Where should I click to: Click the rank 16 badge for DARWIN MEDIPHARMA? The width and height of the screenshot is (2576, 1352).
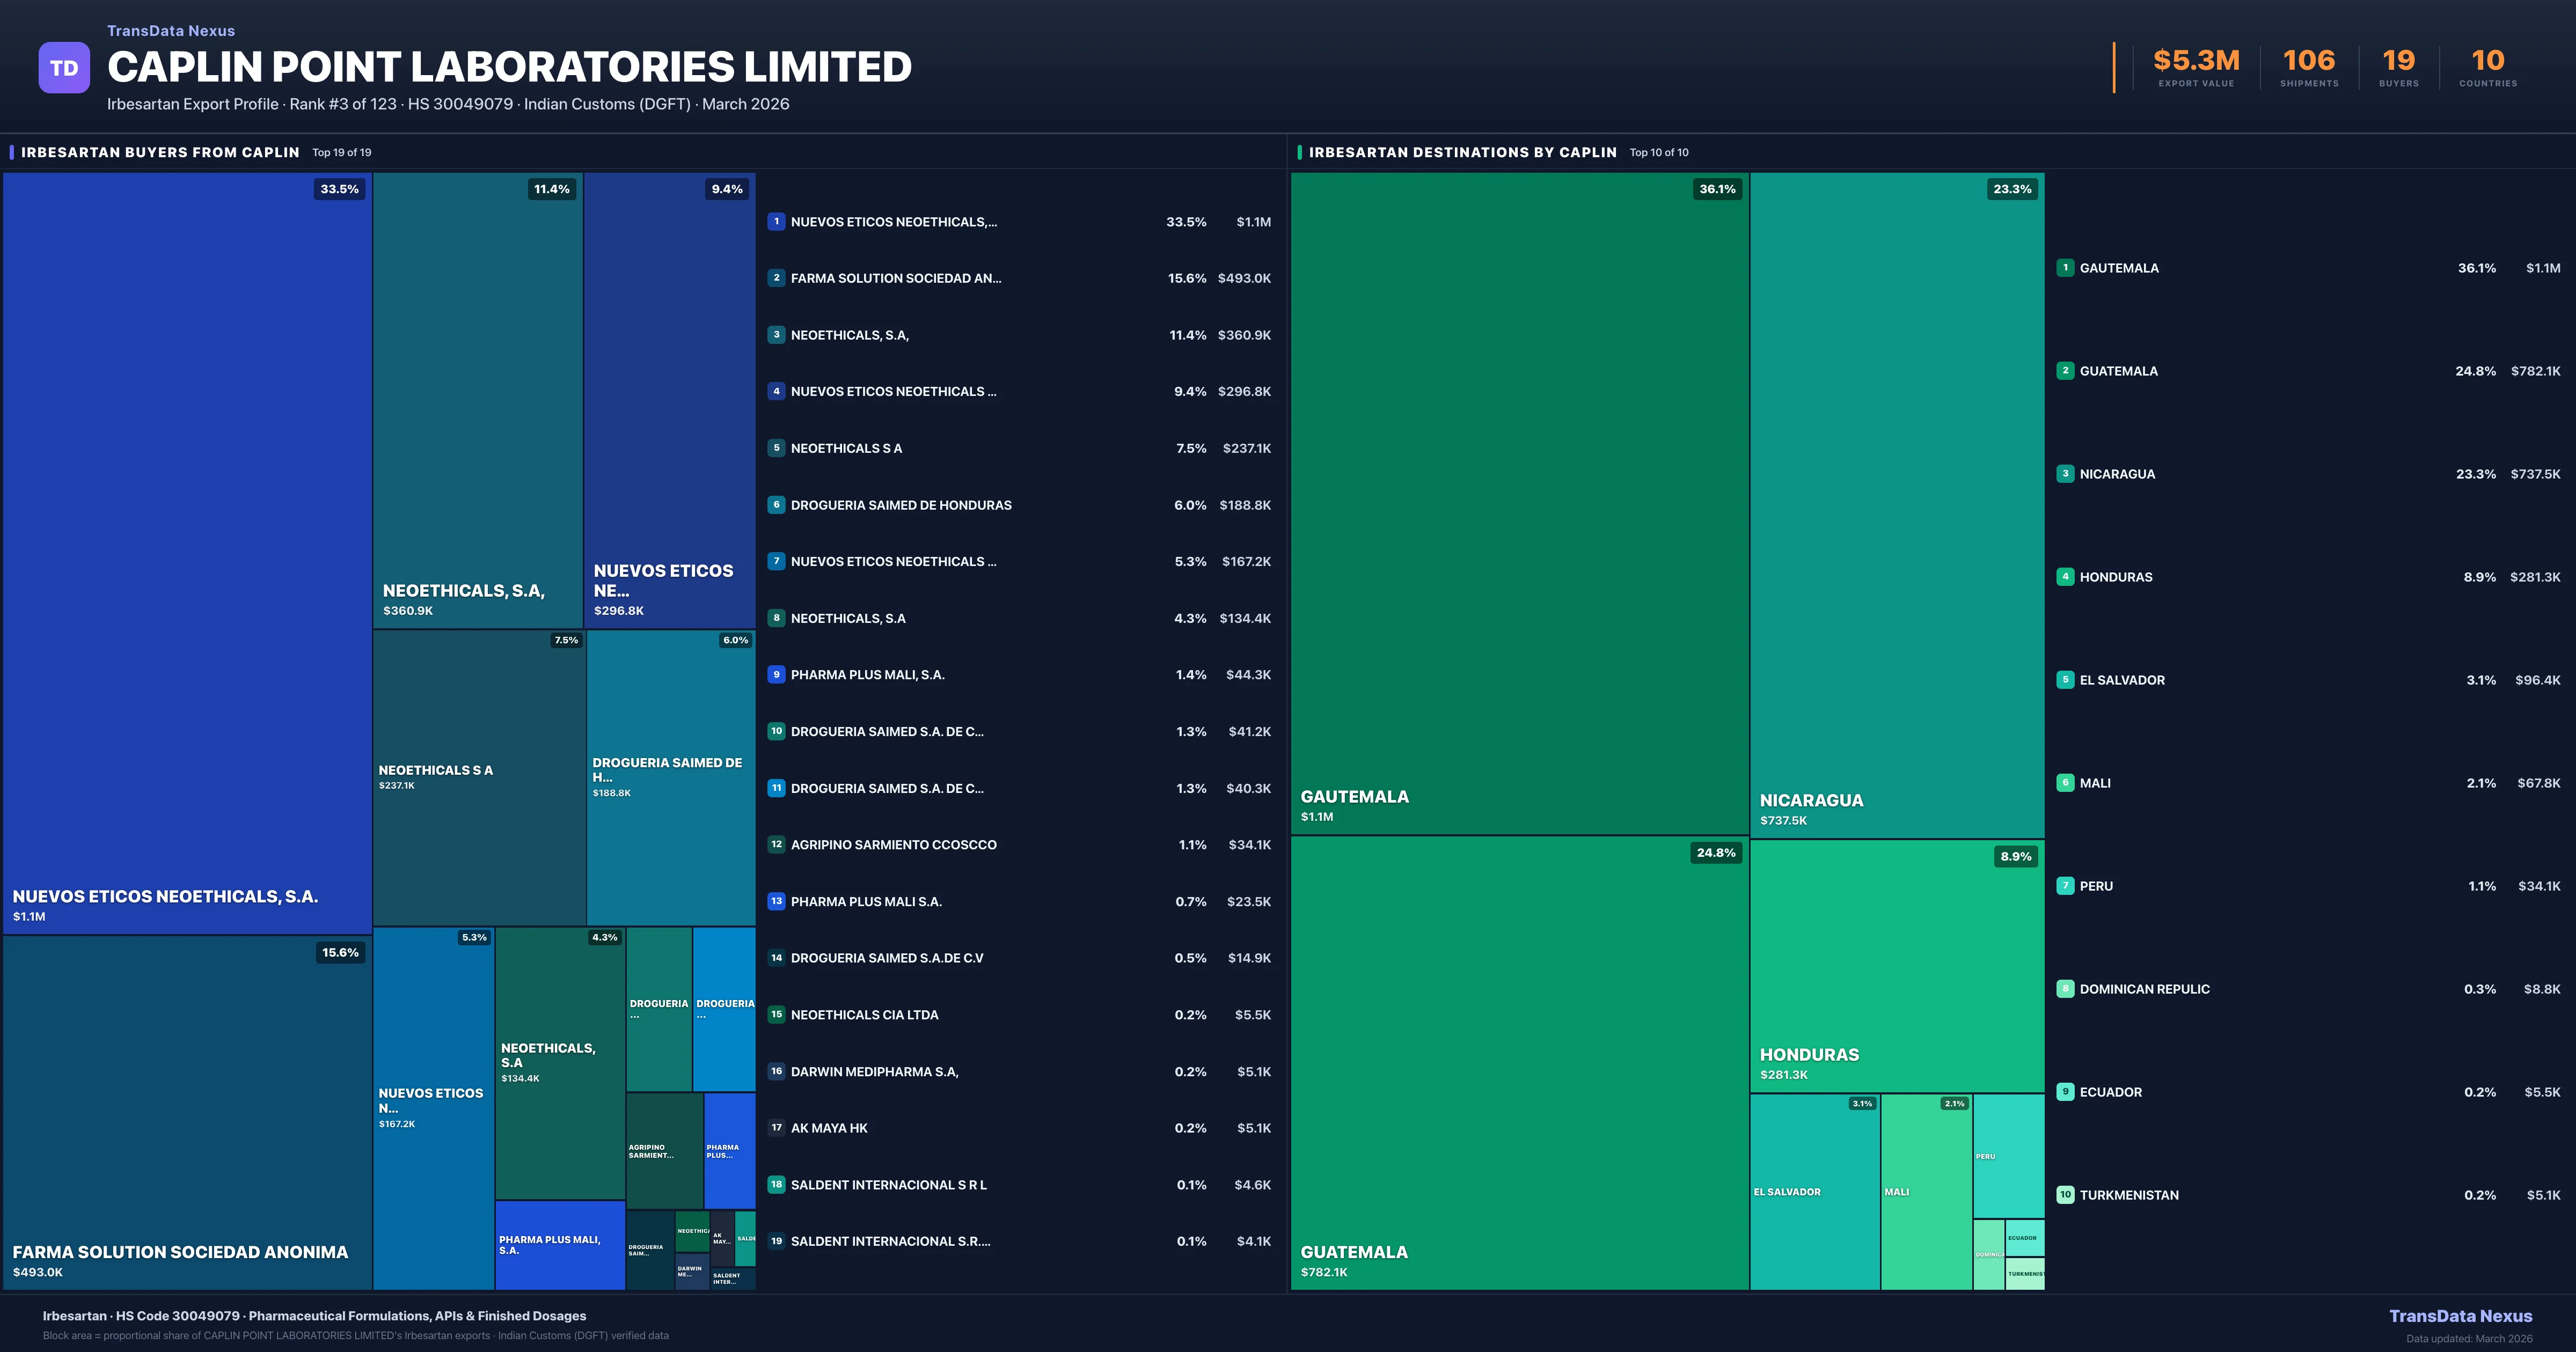(777, 1071)
